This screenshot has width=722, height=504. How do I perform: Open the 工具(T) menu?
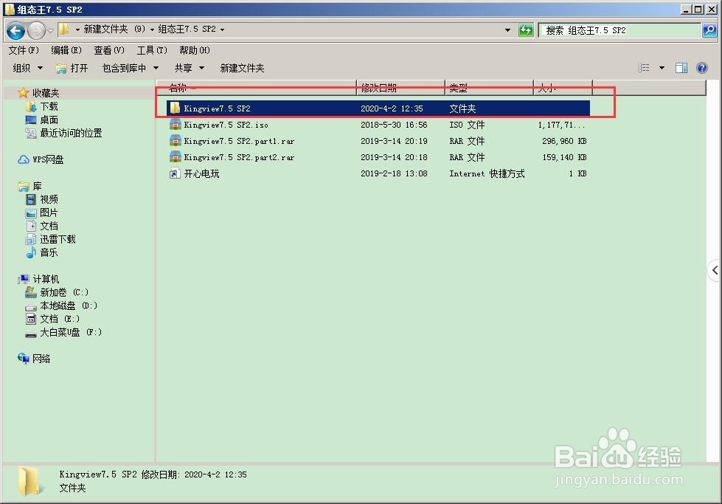tap(152, 50)
